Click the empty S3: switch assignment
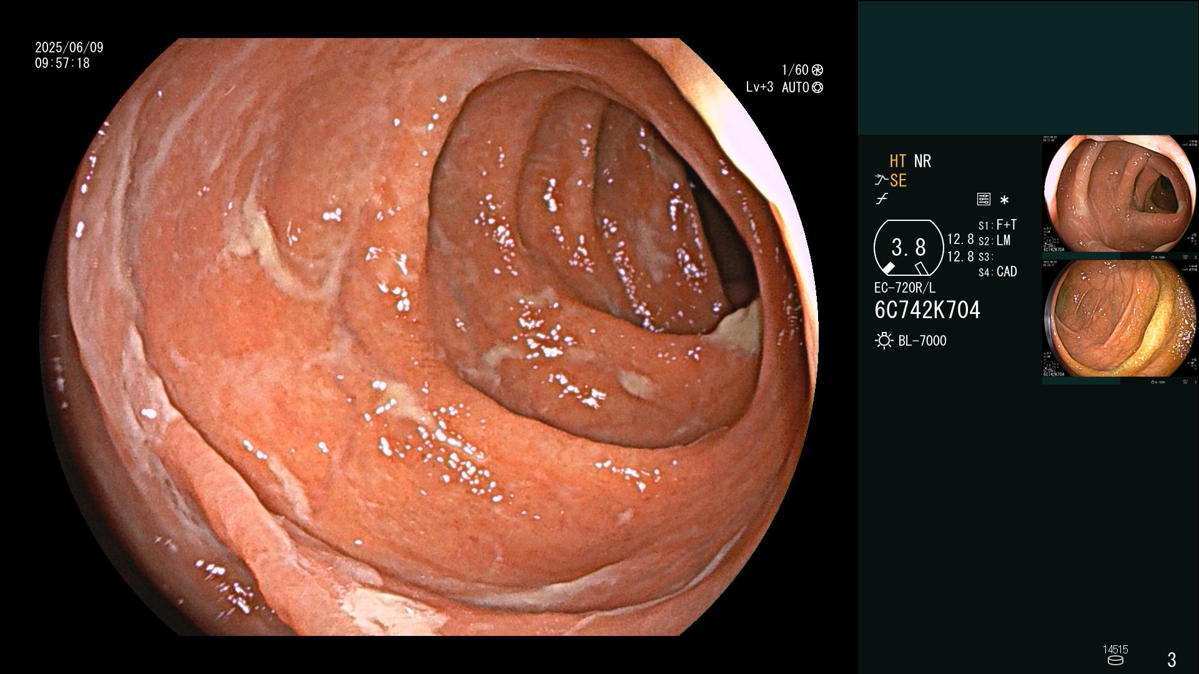This screenshot has height=674, width=1199. (x=985, y=256)
